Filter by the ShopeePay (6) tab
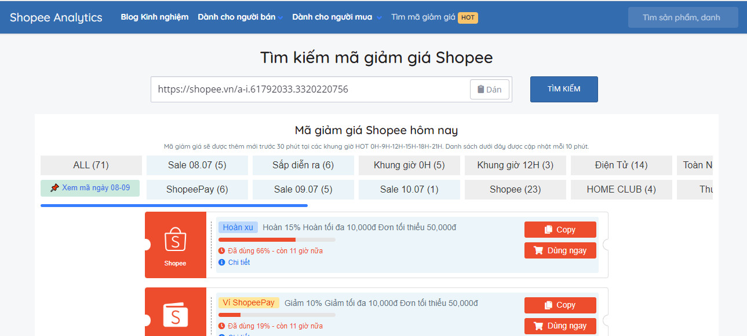This screenshot has width=747, height=336. (x=197, y=190)
